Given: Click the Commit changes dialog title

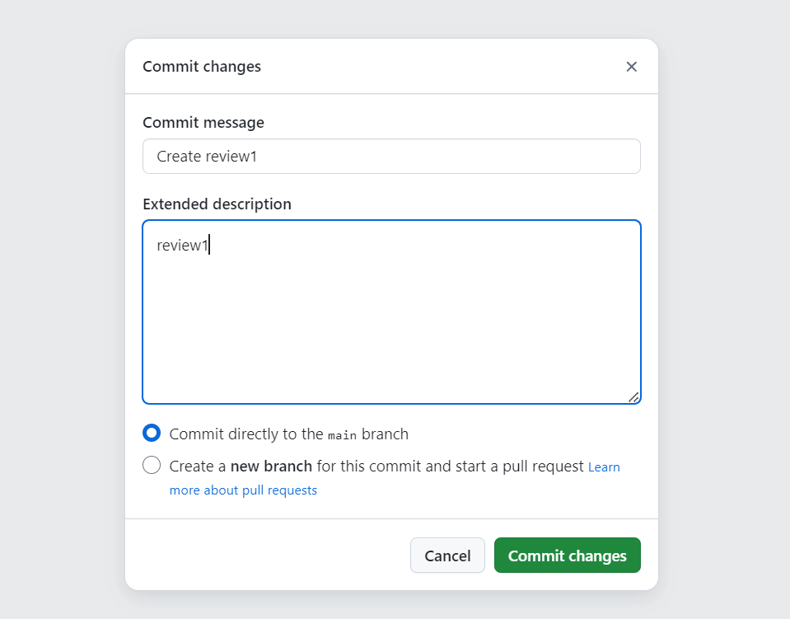Looking at the screenshot, I should pyautogui.click(x=202, y=67).
